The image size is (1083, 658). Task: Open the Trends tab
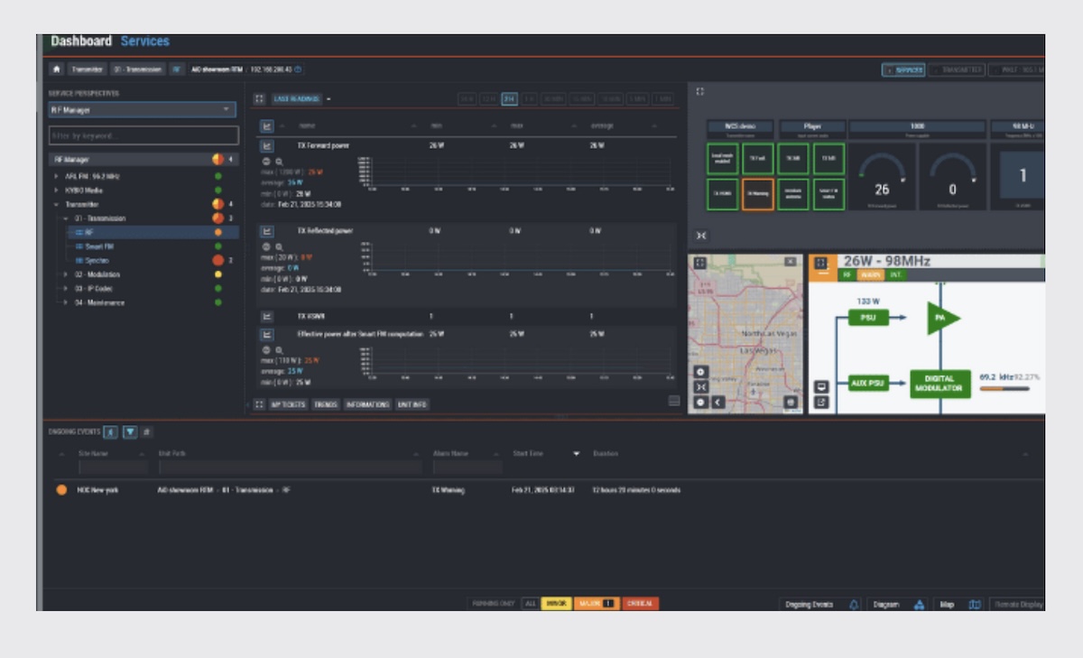(325, 404)
